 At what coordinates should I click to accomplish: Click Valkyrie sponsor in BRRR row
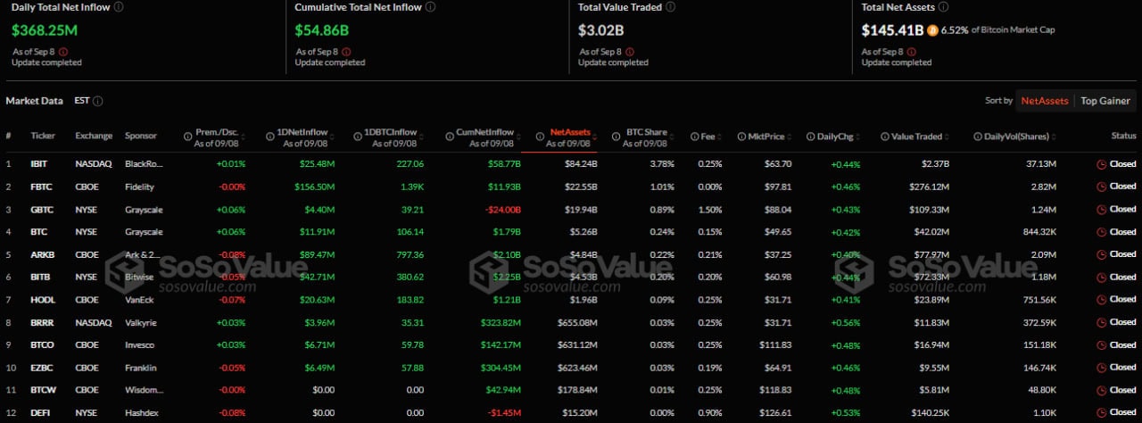tap(141, 322)
